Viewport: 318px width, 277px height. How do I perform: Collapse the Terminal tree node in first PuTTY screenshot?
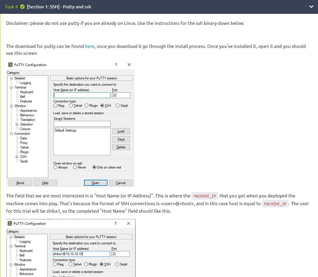(12, 87)
